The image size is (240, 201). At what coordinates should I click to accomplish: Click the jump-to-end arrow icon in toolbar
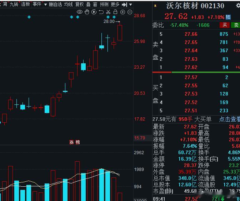point(124,5)
